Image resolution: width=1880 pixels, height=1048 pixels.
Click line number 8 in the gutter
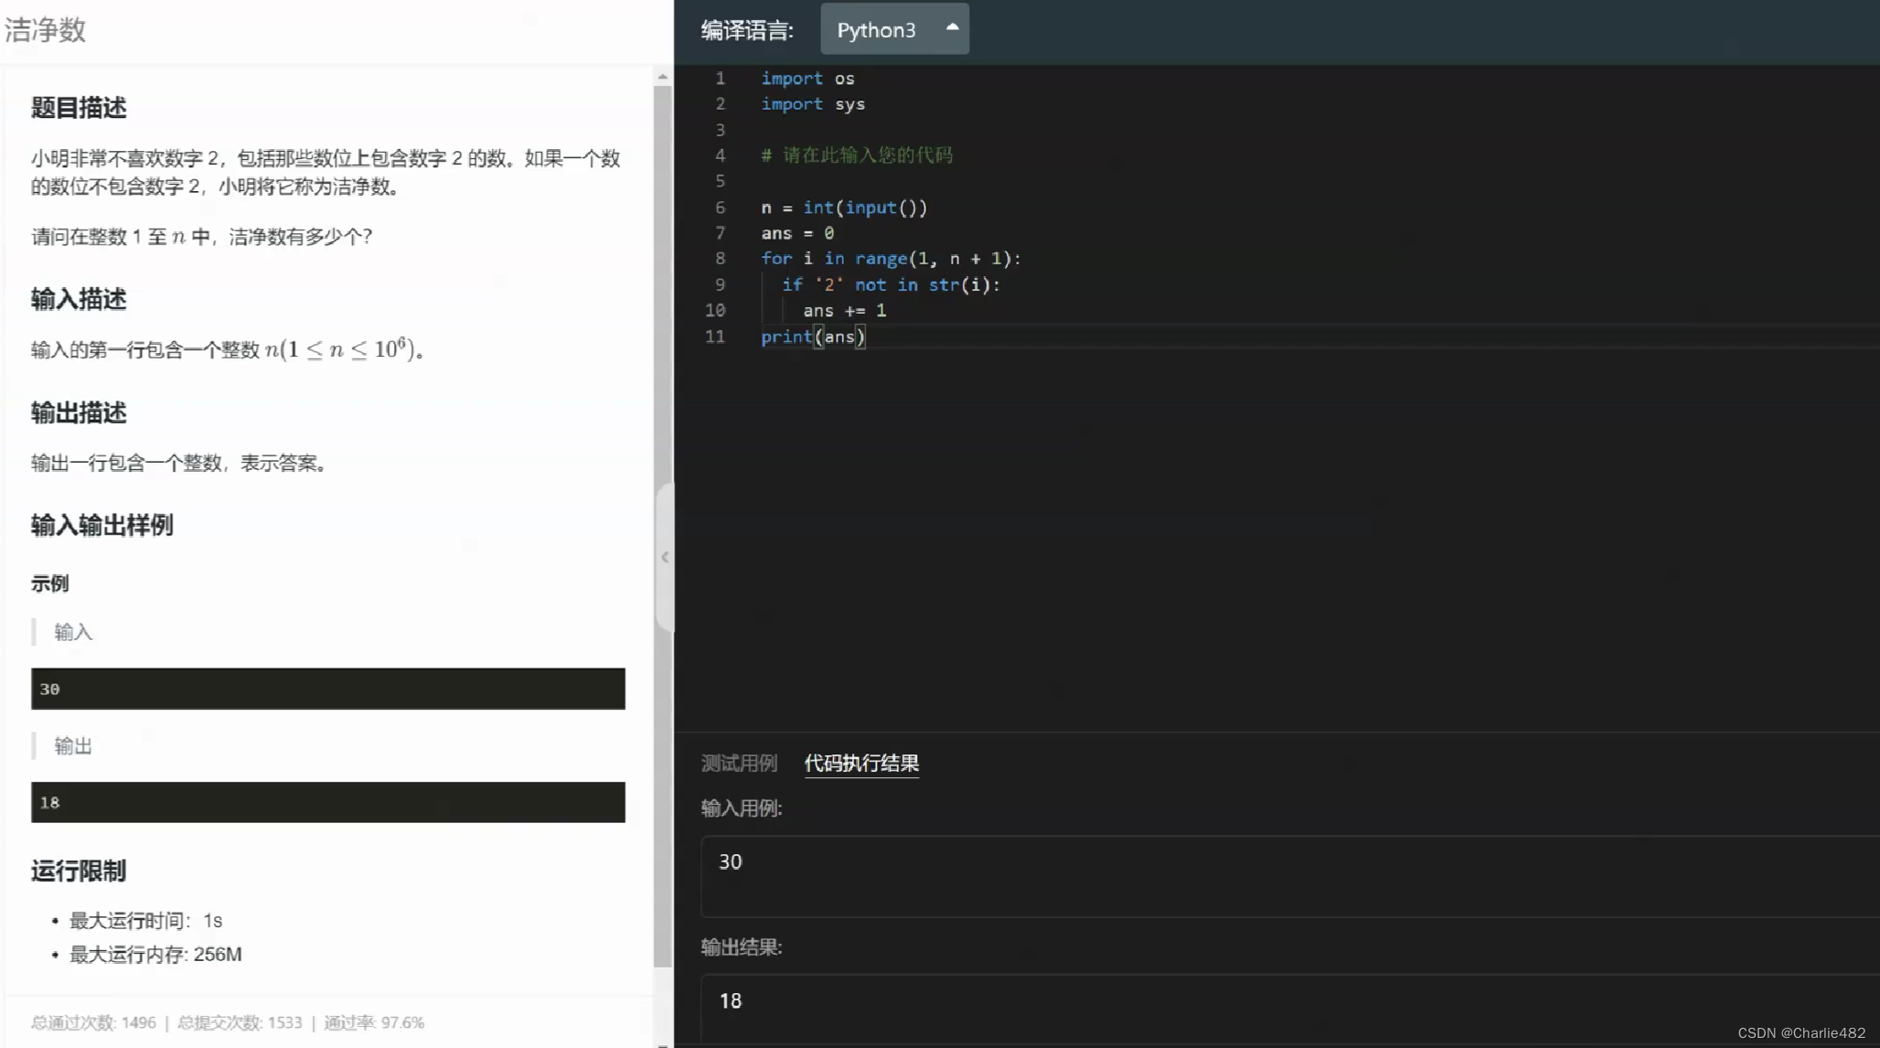pos(720,259)
